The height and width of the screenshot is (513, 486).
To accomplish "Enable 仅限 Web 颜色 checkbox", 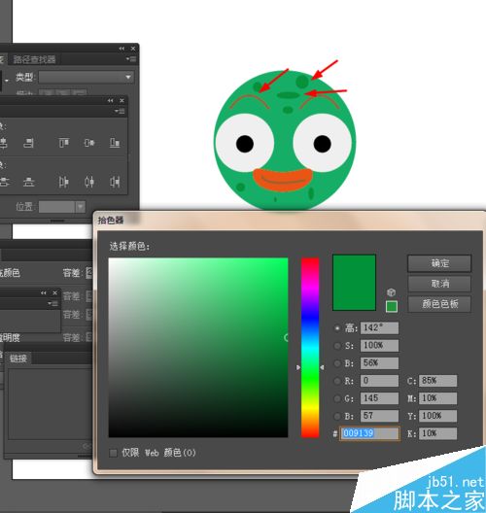I will [113, 453].
